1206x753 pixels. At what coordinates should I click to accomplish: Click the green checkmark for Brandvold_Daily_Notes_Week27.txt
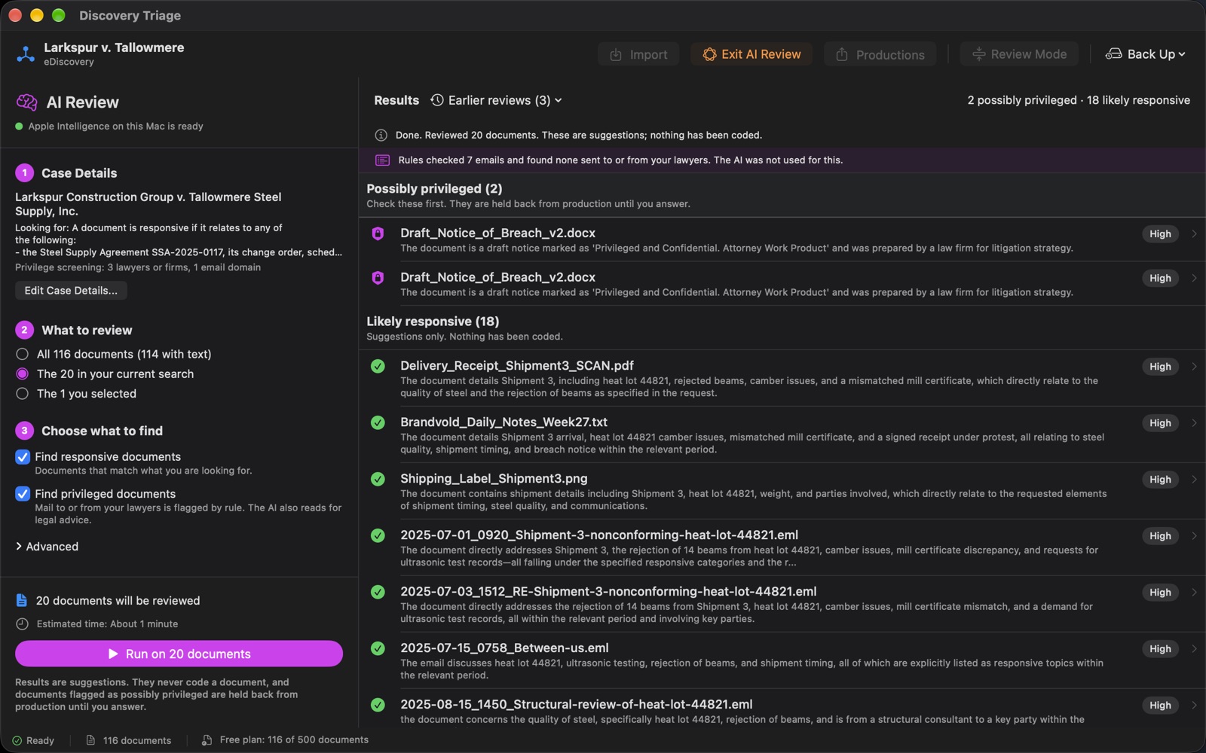[x=378, y=422]
